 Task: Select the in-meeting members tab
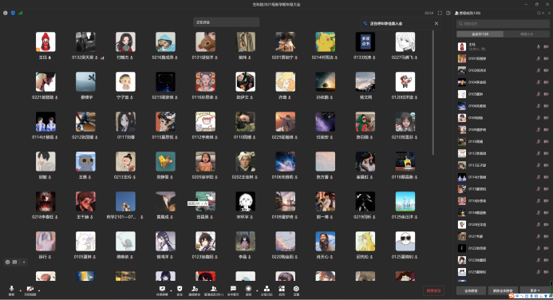pos(480,34)
